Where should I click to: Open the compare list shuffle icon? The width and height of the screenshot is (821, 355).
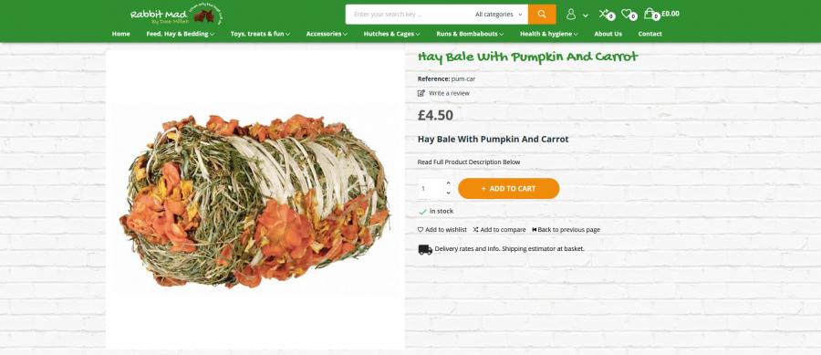[607, 15]
